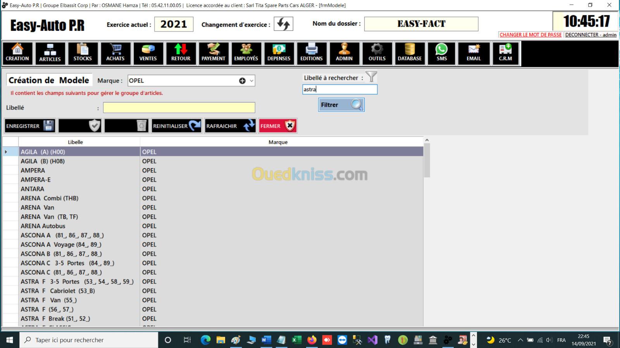This screenshot has width=620, height=348.
Task: Click the funnel filter icon
Action: pyautogui.click(x=371, y=77)
